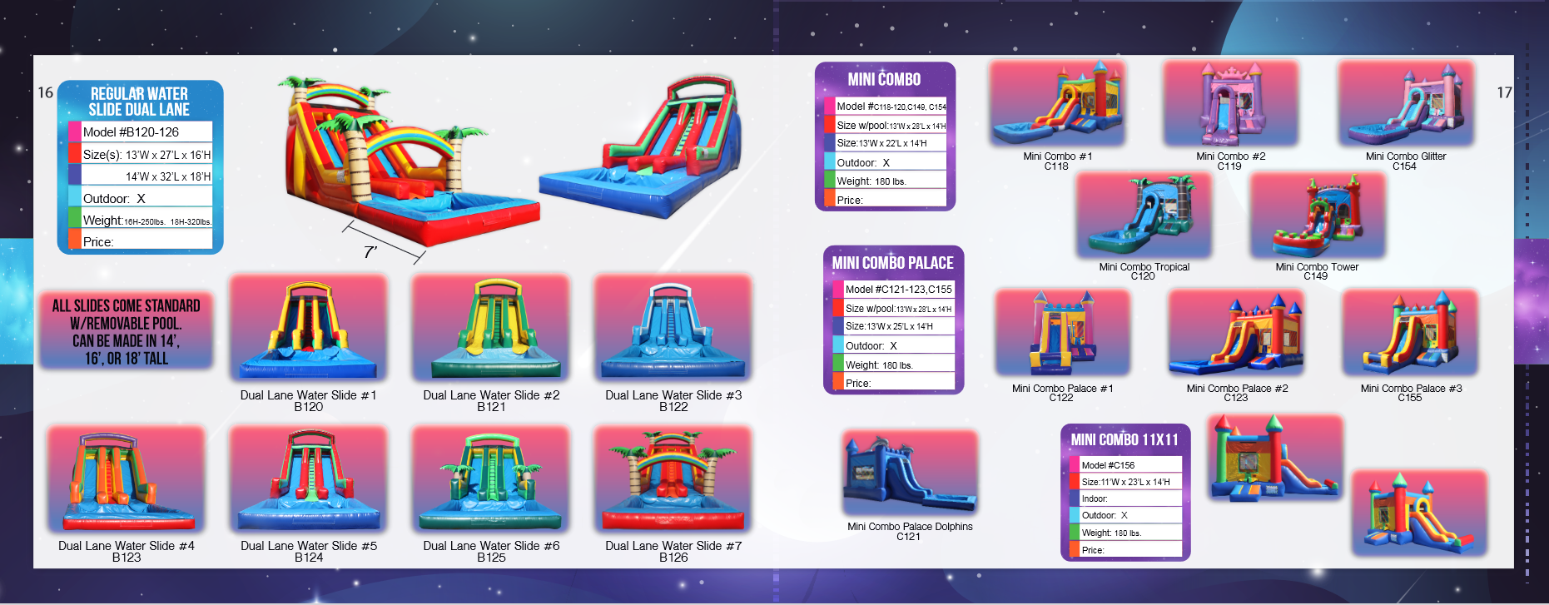Viewport: 1549px width, 605px height.
Task: Click the 'ALL SLIDES COME STANDARD' red banner
Action: click(126, 331)
